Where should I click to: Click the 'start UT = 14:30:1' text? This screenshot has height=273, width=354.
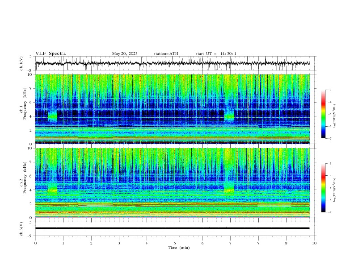point(216,54)
